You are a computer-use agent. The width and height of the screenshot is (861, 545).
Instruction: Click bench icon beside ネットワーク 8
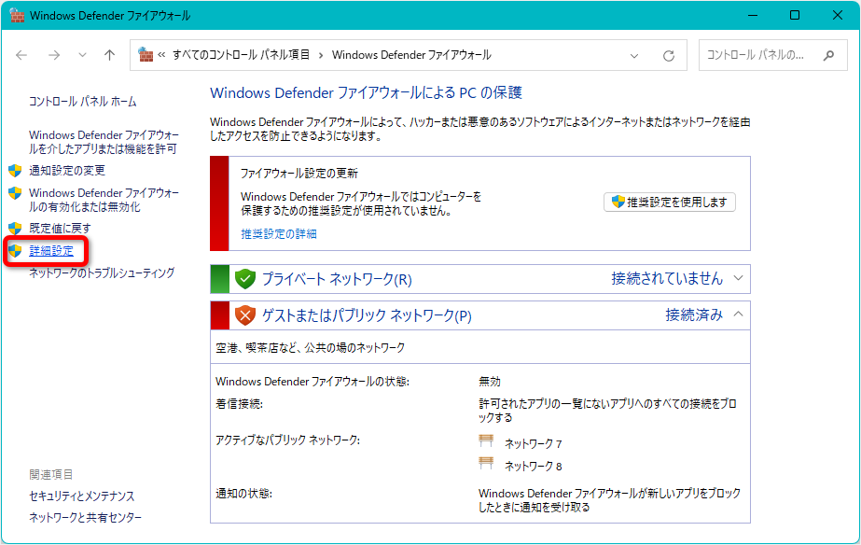coord(486,463)
